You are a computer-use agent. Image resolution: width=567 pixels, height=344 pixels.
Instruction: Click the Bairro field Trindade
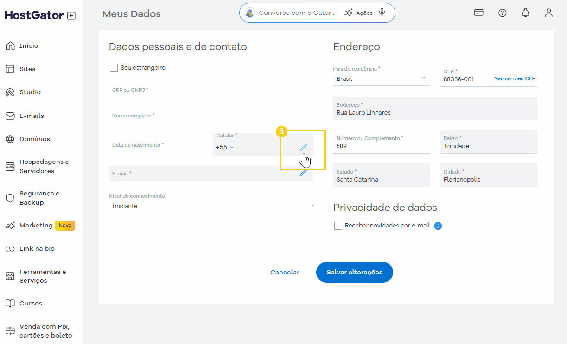[489, 142]
